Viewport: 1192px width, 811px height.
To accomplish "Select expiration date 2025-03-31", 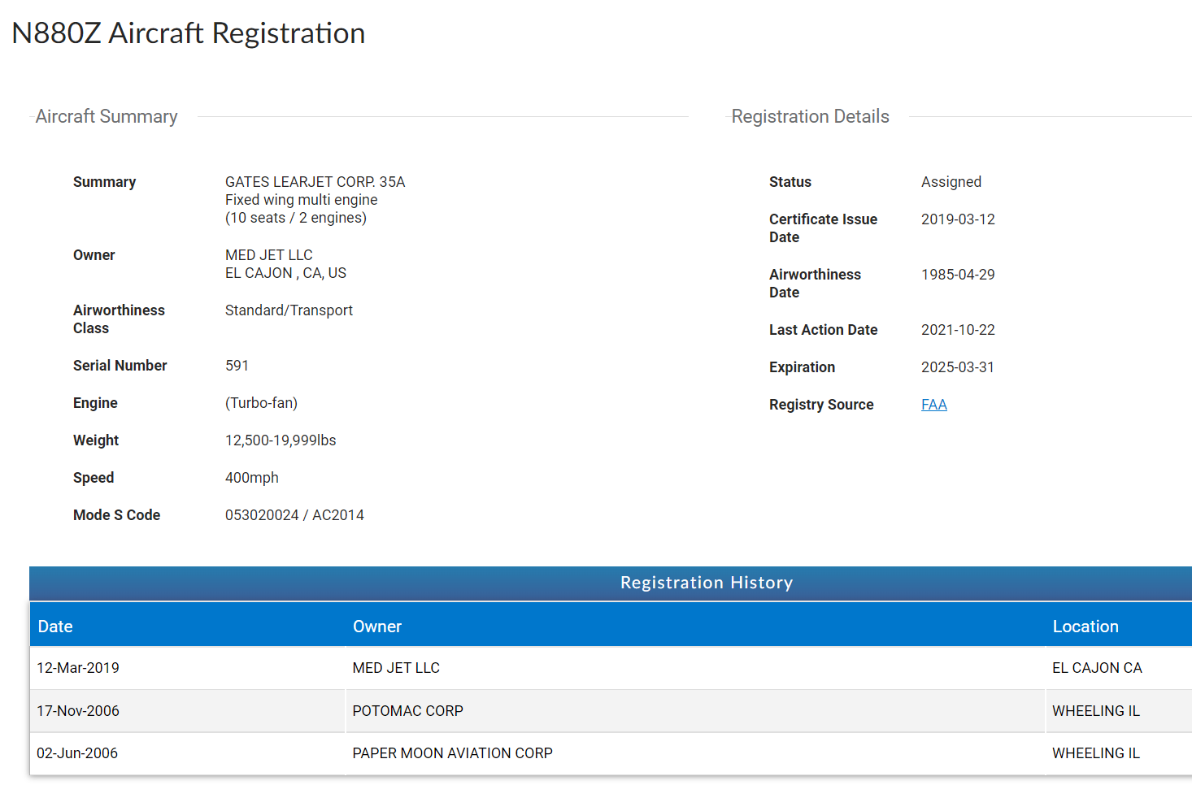I will click(958, 367).
